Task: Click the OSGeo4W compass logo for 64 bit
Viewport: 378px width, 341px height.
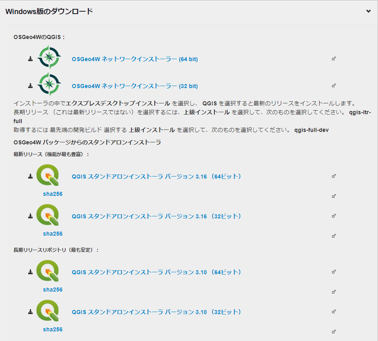Action: (x=49, y=57)
